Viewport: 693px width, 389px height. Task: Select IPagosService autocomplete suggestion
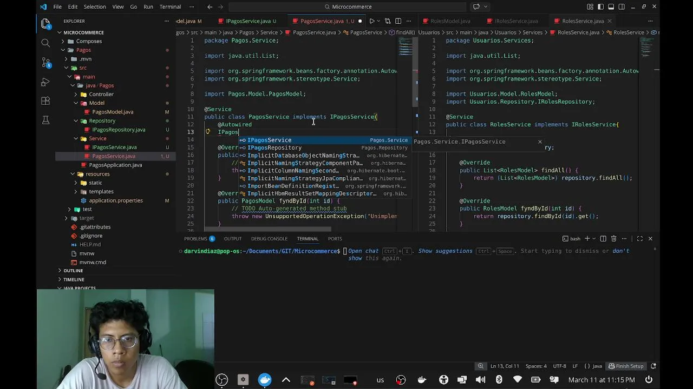[324, 140]
